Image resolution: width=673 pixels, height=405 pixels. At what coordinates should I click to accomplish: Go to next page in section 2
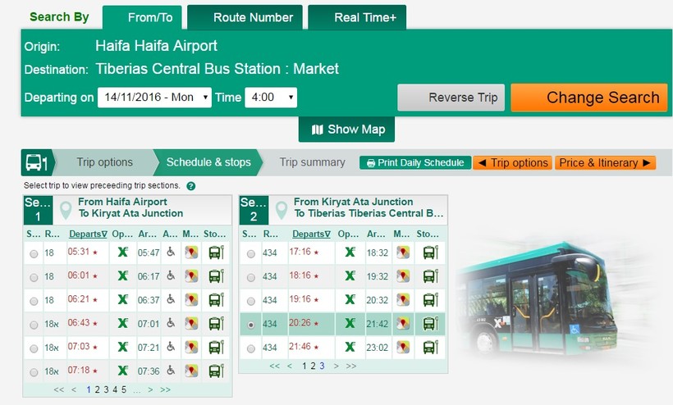click(336, 366)
